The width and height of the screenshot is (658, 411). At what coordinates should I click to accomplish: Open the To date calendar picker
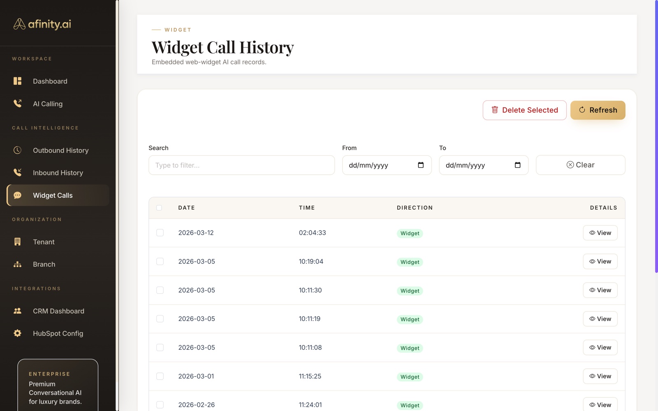[x=517, y=165]
